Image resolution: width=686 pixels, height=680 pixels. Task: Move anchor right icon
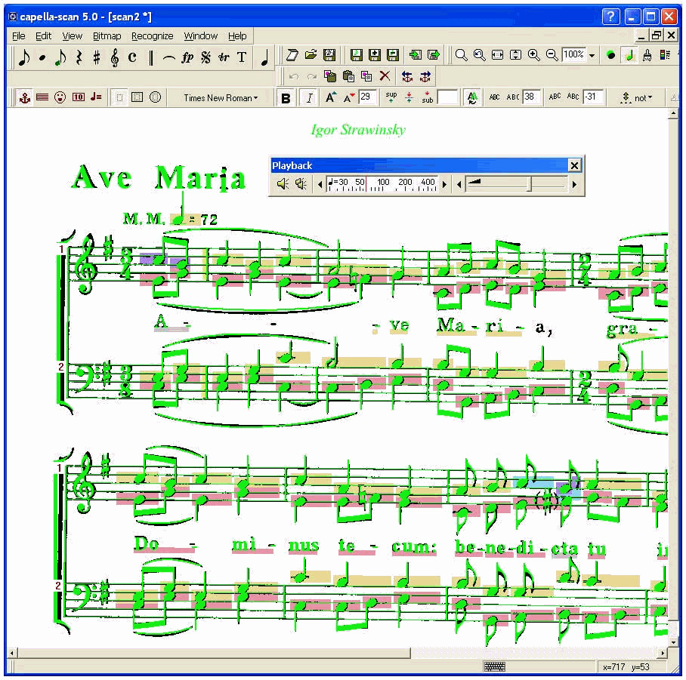coord(425,76)
